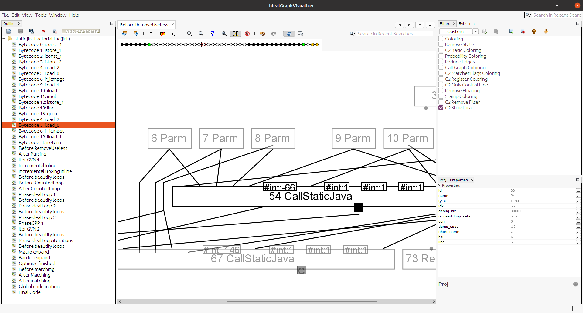
Task: Collapse the Properties section triangle
Action: (x=440, y=185)
